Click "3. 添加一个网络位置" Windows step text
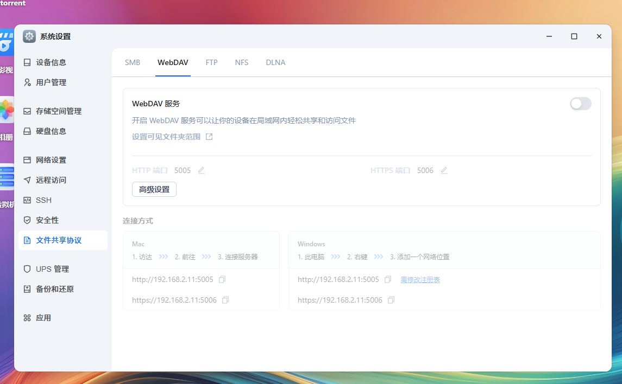 pos(420,257)
